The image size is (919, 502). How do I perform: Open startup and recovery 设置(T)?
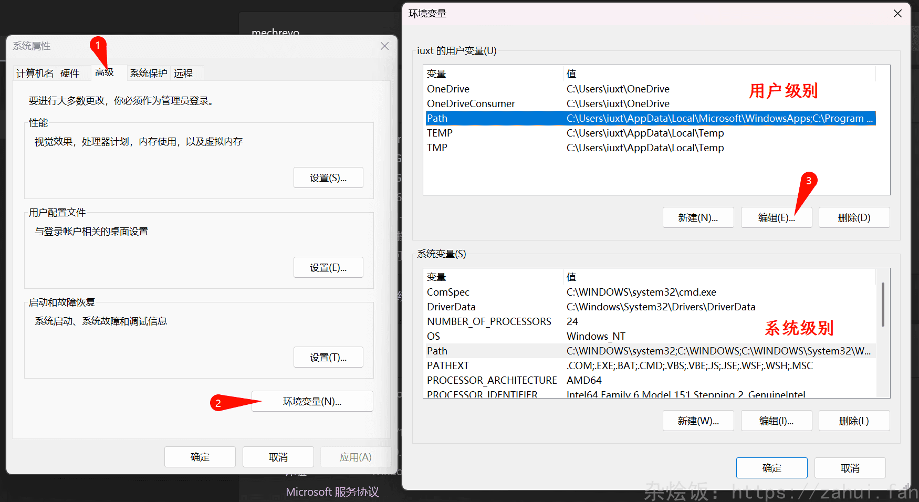click(x=328, y=358)
